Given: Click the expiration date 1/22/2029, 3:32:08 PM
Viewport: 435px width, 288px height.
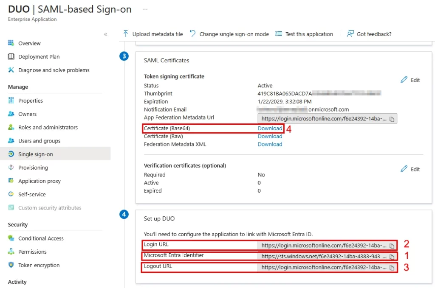Looking at the screenshot, I should [x=285, y=102].
